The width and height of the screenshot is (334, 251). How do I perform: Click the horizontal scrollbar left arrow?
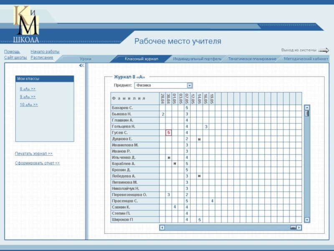[x=162, y=228]
